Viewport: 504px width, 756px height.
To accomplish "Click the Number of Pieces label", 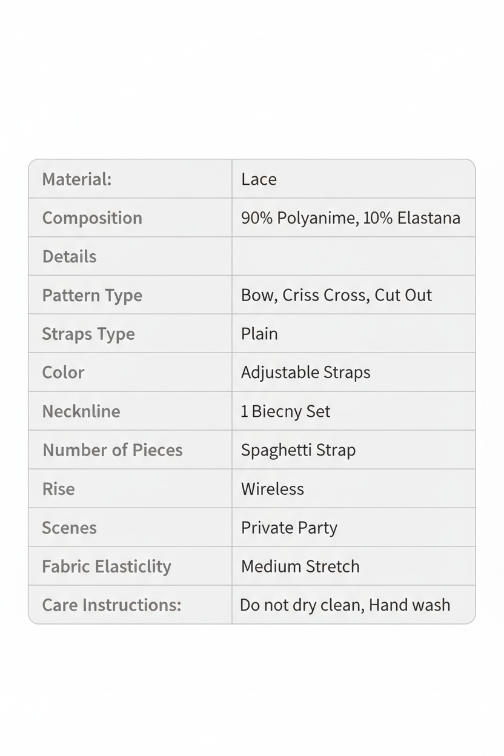I will (113, 450).
